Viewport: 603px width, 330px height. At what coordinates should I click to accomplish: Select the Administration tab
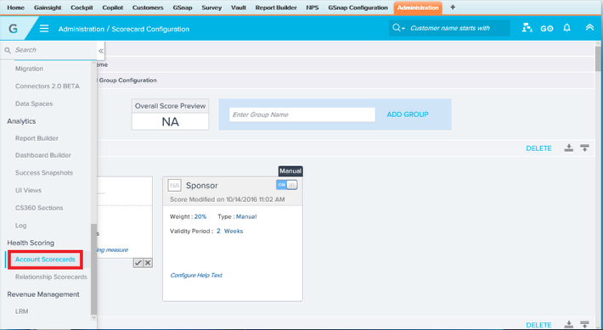click(x=418, y=8)
